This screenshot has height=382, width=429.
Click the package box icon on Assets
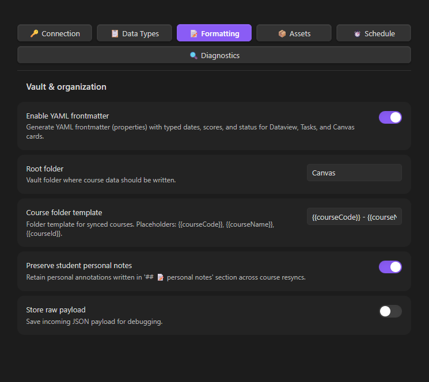pos(282,33)
